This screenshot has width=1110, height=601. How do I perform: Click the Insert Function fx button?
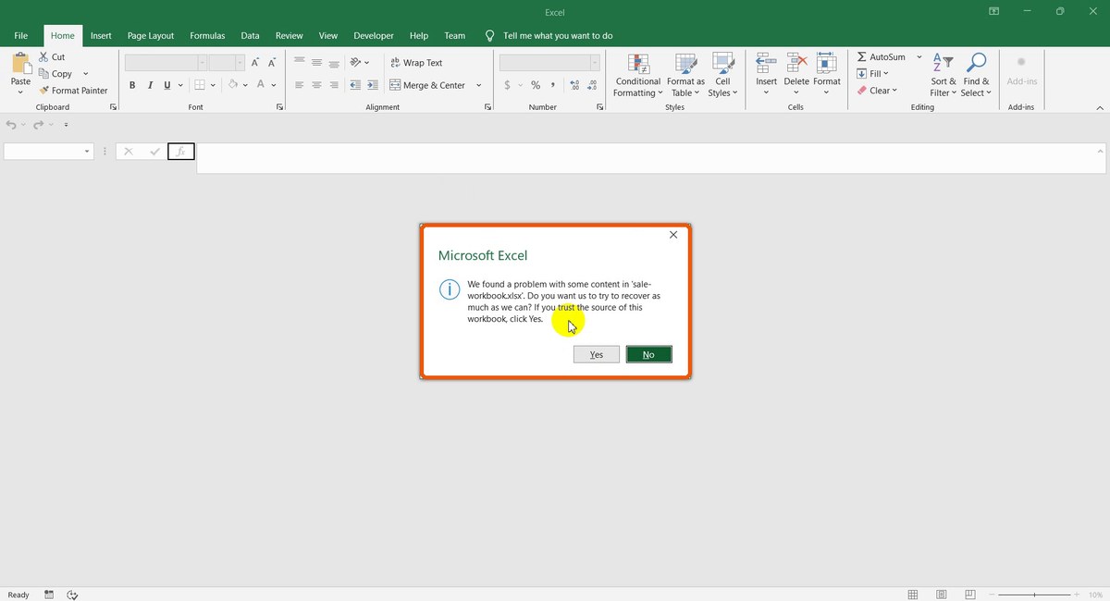(181, 152)
